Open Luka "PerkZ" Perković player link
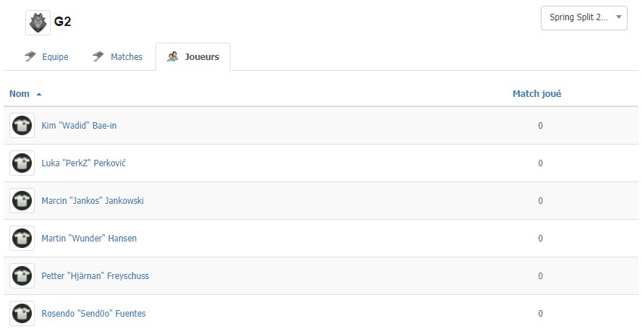Screen dimensions: 642x334 [x=84, y=163]
